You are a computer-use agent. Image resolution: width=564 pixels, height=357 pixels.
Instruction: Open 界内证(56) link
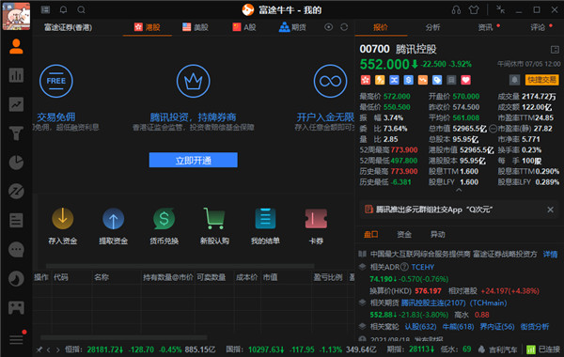click(497, 326)
